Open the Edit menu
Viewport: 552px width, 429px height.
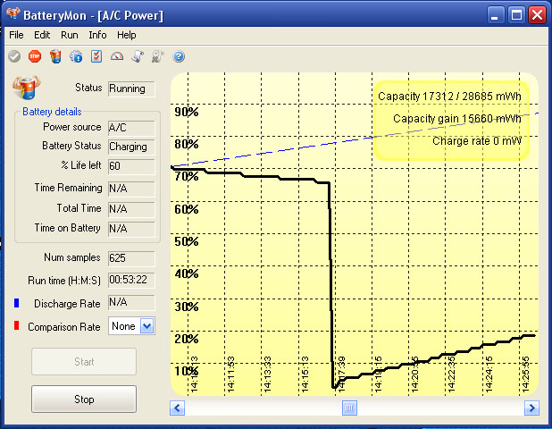[x=42, y=35]
